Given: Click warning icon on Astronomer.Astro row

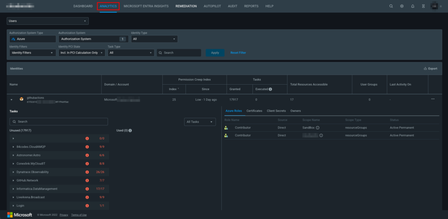Looking at the screenshot, I should click(x=87, y=155).
